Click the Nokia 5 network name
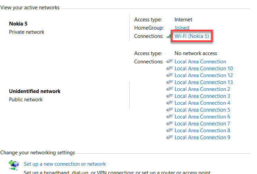The width and height of the screenshot is (257, 174). pyautogui.click(x=18, y=24)
